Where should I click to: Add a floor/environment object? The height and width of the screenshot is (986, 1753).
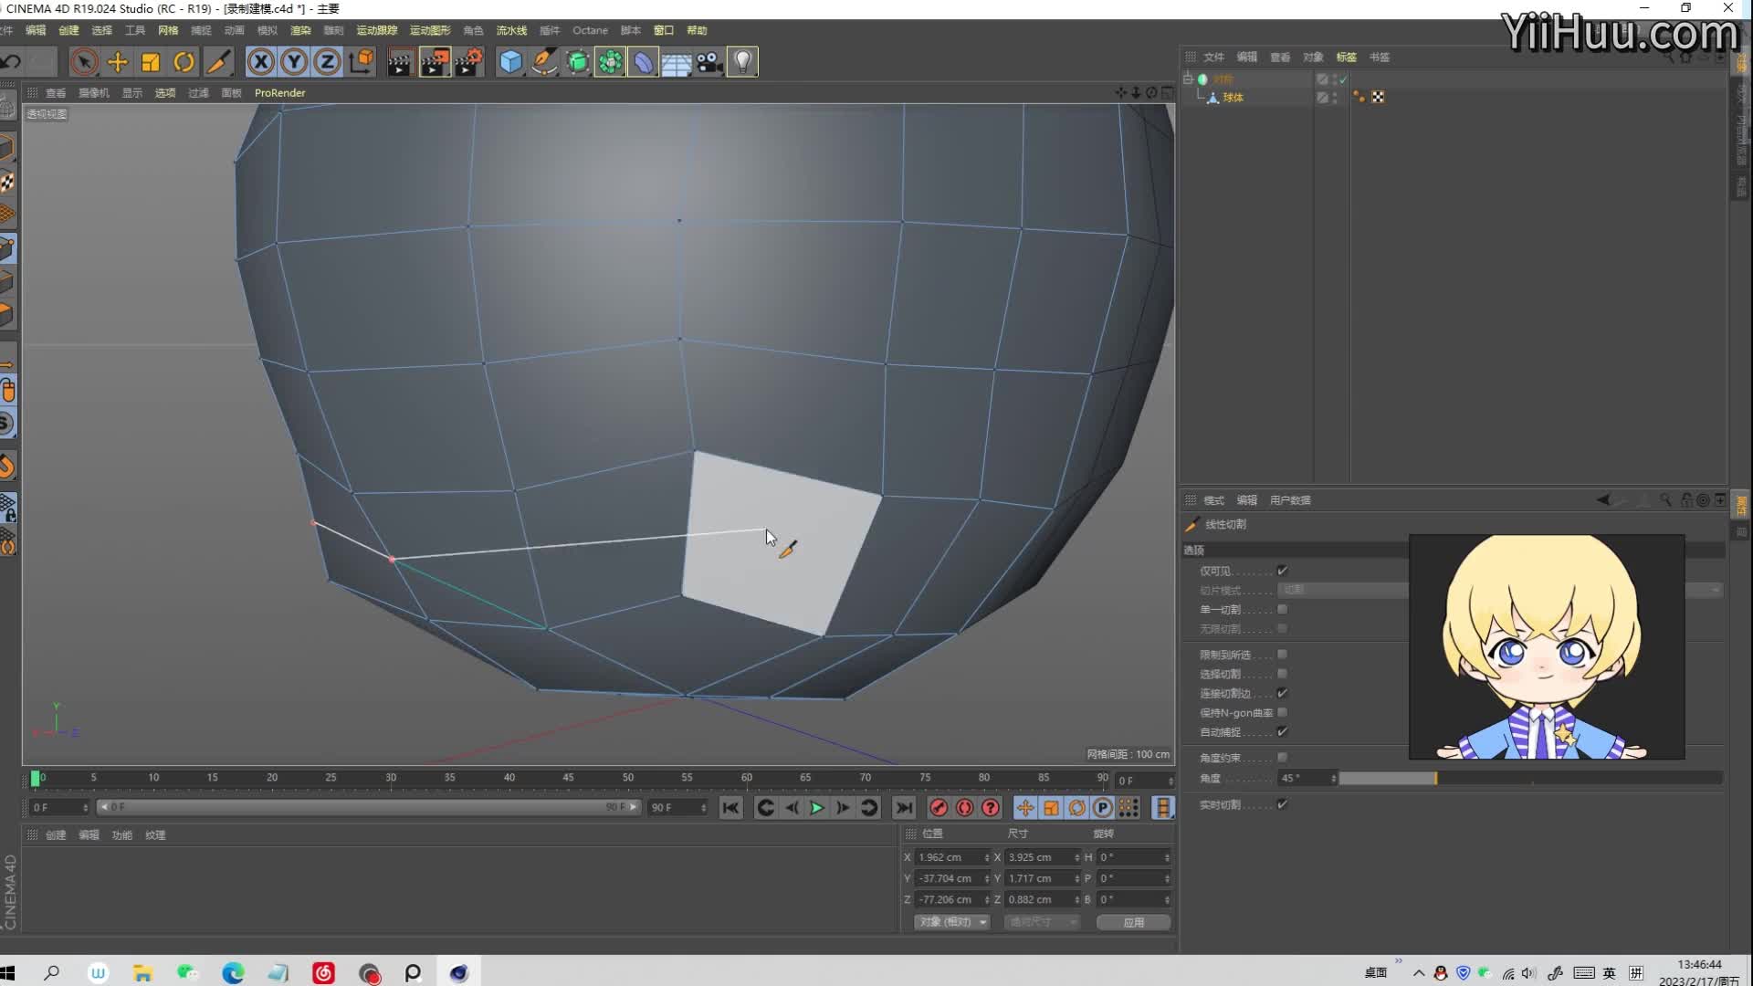coord(677,62)
